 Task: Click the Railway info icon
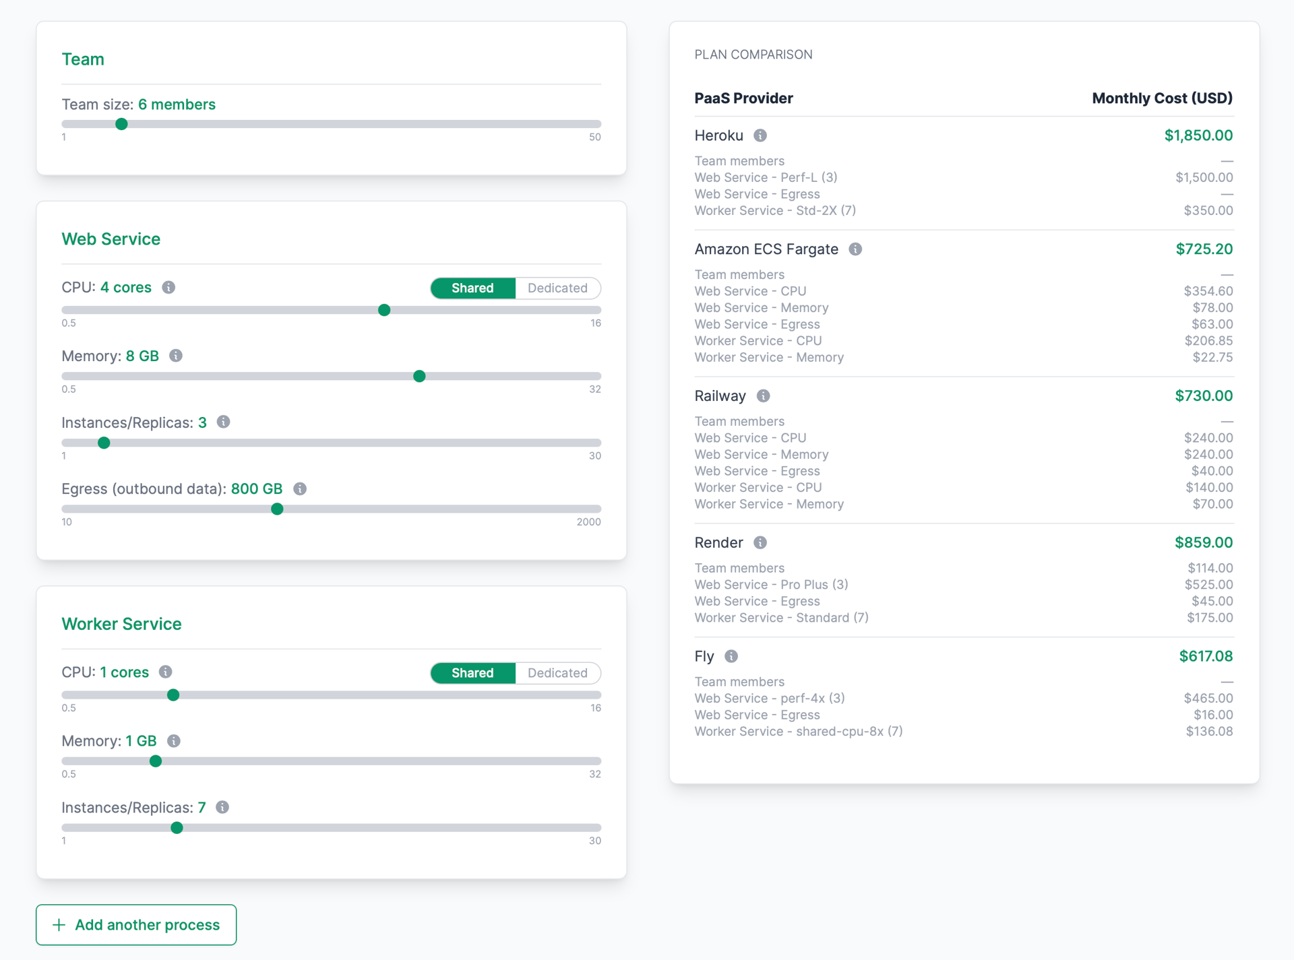763,396
